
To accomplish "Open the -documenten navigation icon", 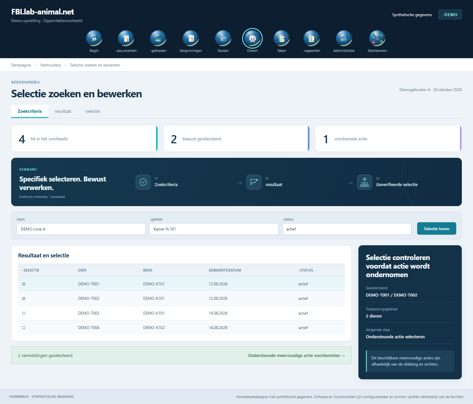I will [x=126, y=38].
